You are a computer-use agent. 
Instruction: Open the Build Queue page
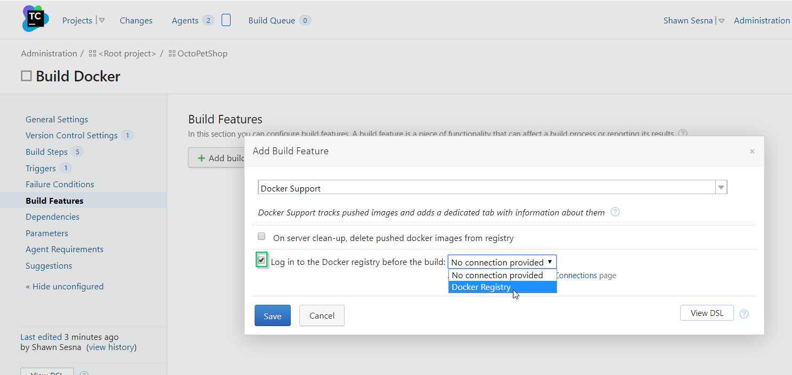(272, 21)
